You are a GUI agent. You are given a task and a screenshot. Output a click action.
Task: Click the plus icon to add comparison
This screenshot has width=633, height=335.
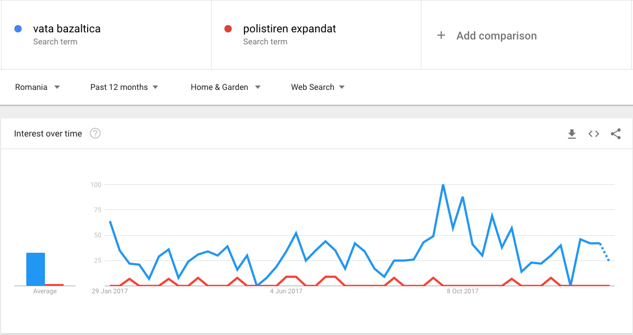tap(441, 36)
